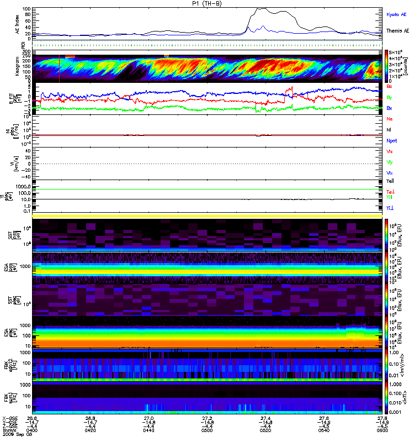The image size is (414, 442).
Task: Click the 26.6 X-GSE position value
Action: pyautogui.click(x=31, y=418)
